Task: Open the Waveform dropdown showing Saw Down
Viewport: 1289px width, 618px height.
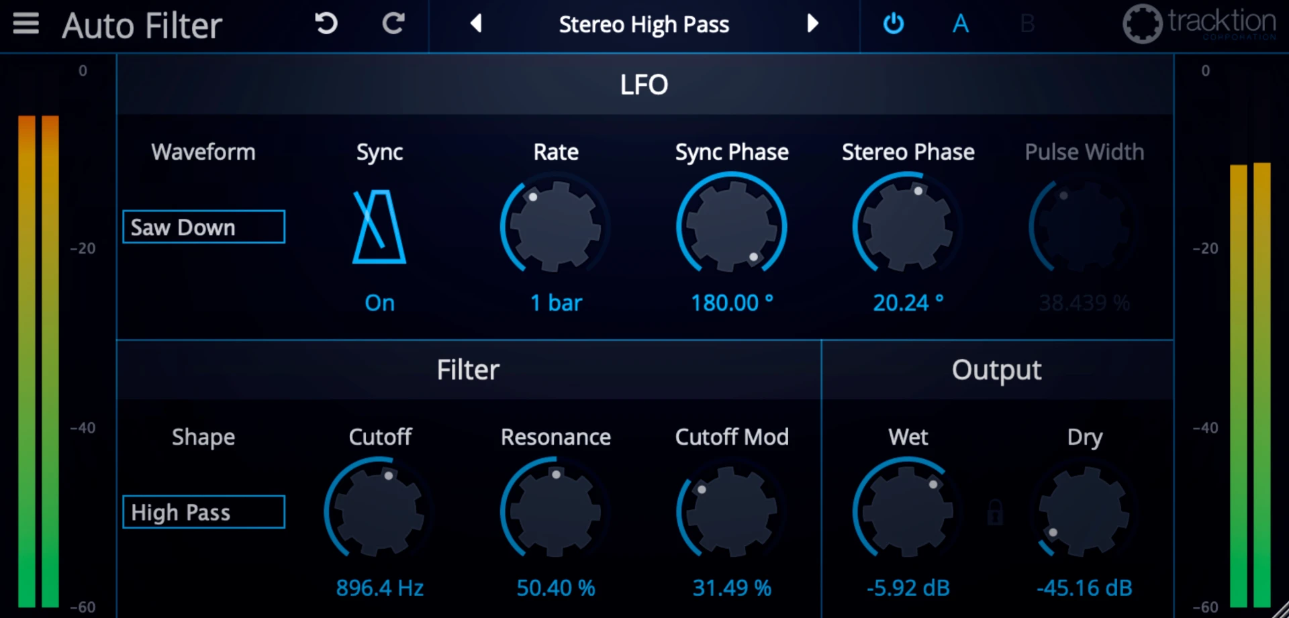Action: tap(203, 227)
